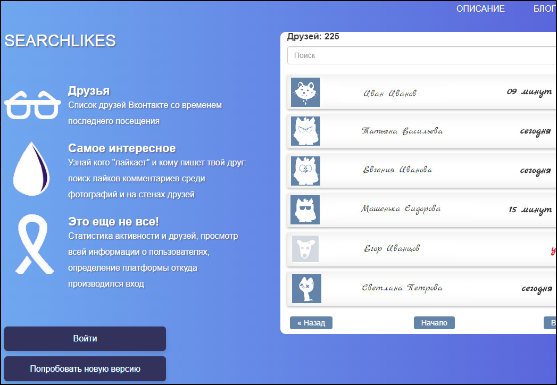Click Попробовать новую версию button
Screen dimensions: 557x385
[x=85, y=369]
